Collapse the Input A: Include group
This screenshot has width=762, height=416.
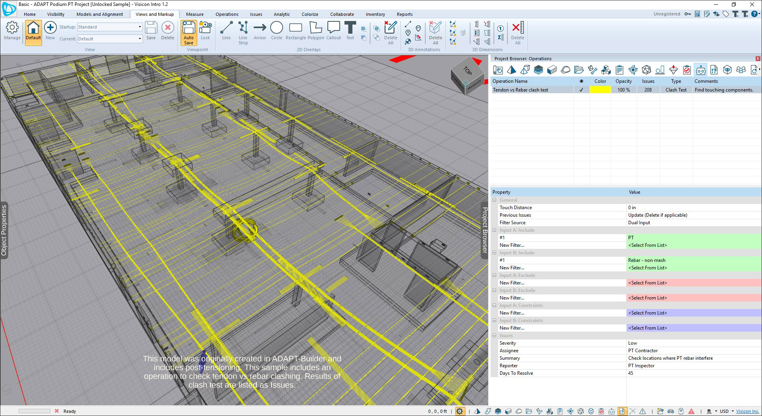pos(495,230)
